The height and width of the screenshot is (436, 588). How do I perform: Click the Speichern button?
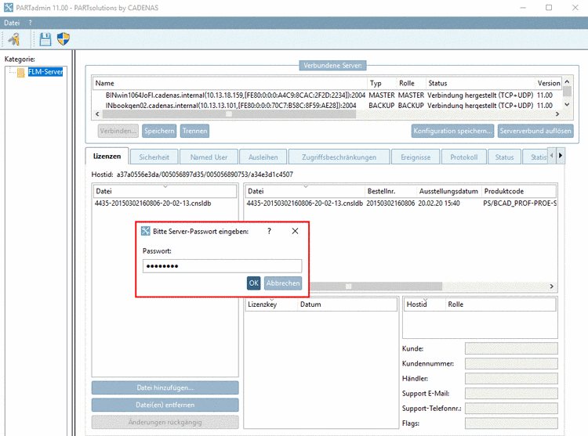[159, 131]
